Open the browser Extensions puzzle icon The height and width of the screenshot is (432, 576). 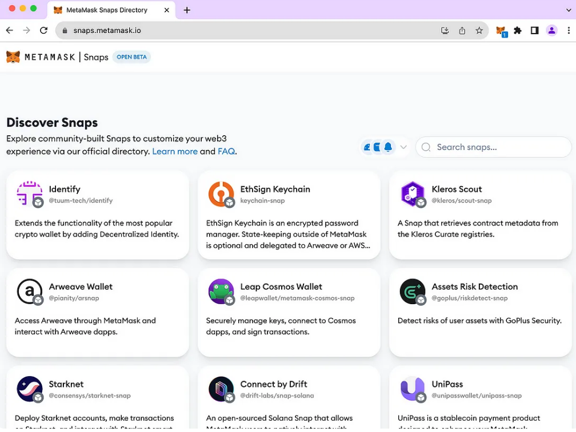pyautogui.click(x=518, y=31)
